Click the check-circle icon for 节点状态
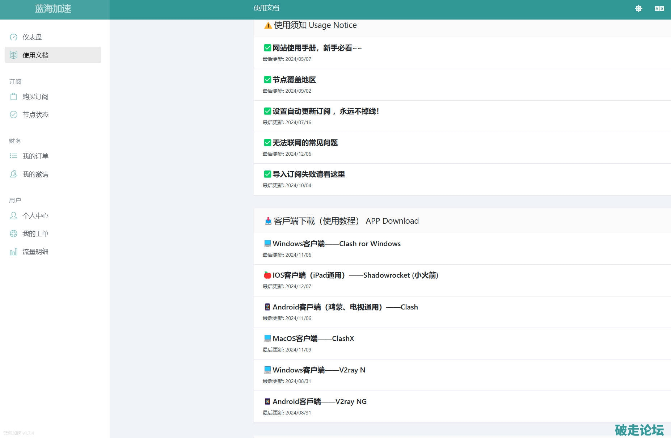The image size is (671, 438). click(x=13, y=114)
